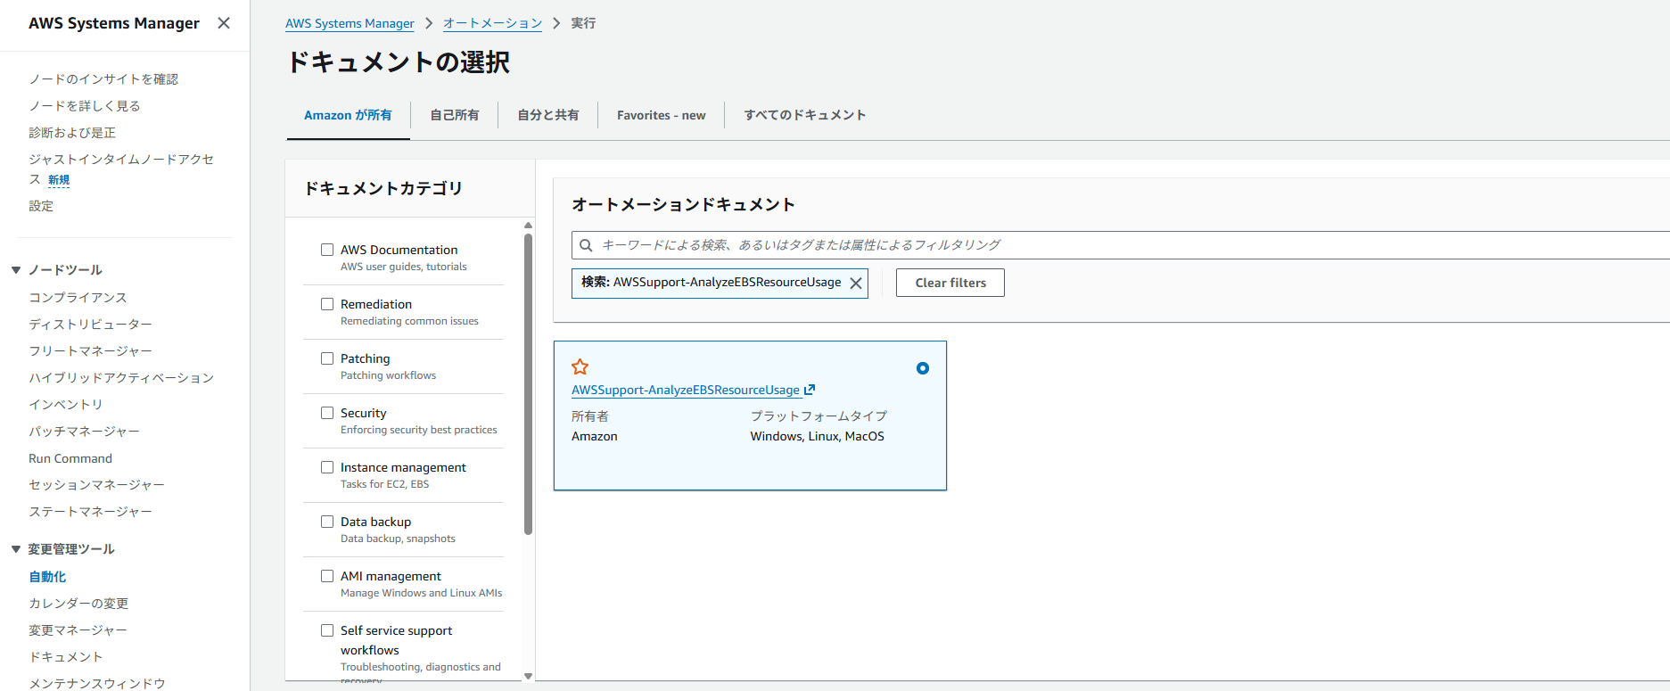The width and height of the screenshot is (1670, 691).
Task: Collapse the ノードツール section
Action: tap(16, 270)
